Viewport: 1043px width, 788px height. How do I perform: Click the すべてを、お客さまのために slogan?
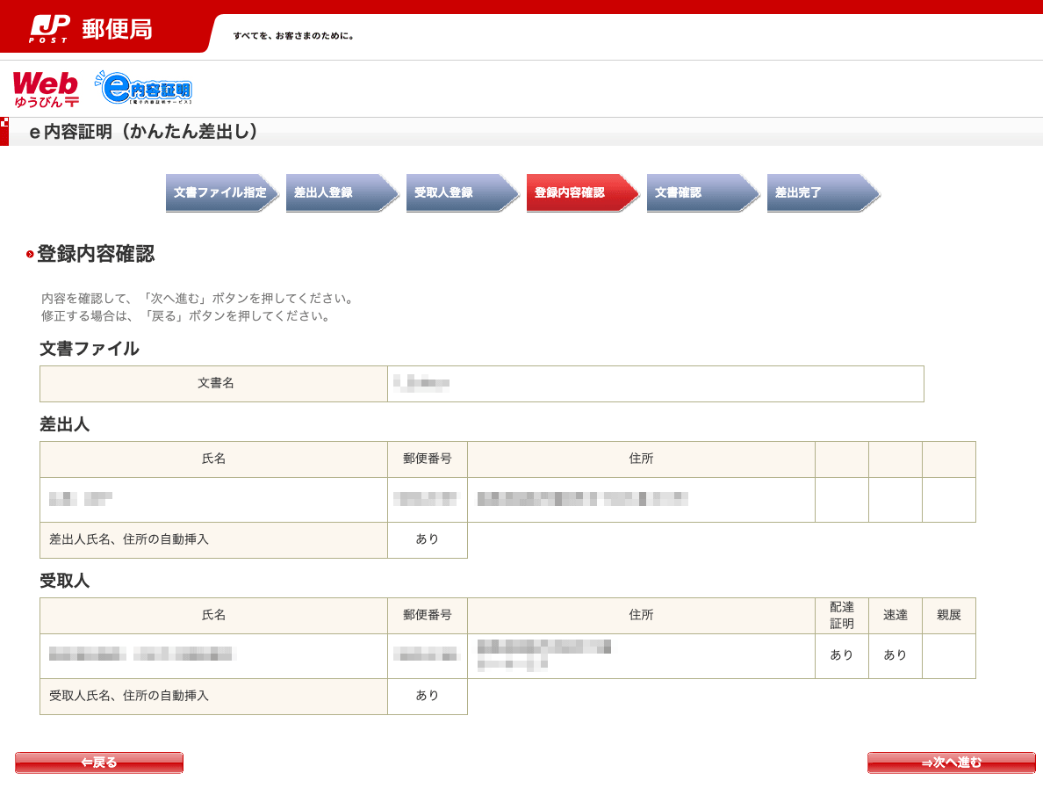click(293, 36)
